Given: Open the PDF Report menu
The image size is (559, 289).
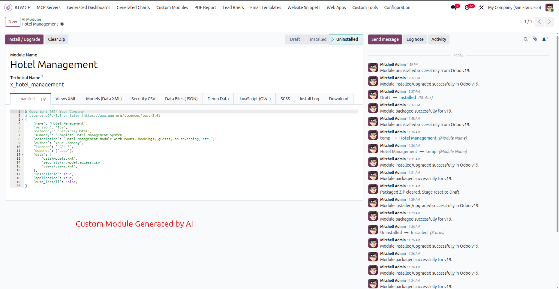Looking at the screenshot, I should 205,8.
